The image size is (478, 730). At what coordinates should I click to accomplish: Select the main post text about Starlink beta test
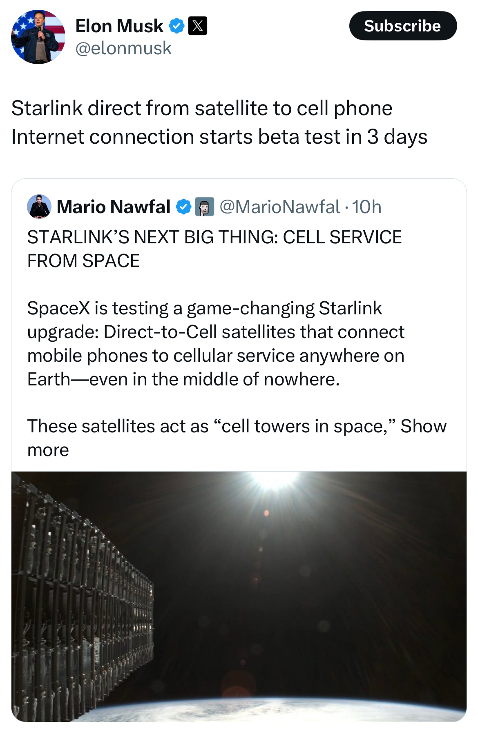point(219,122)
